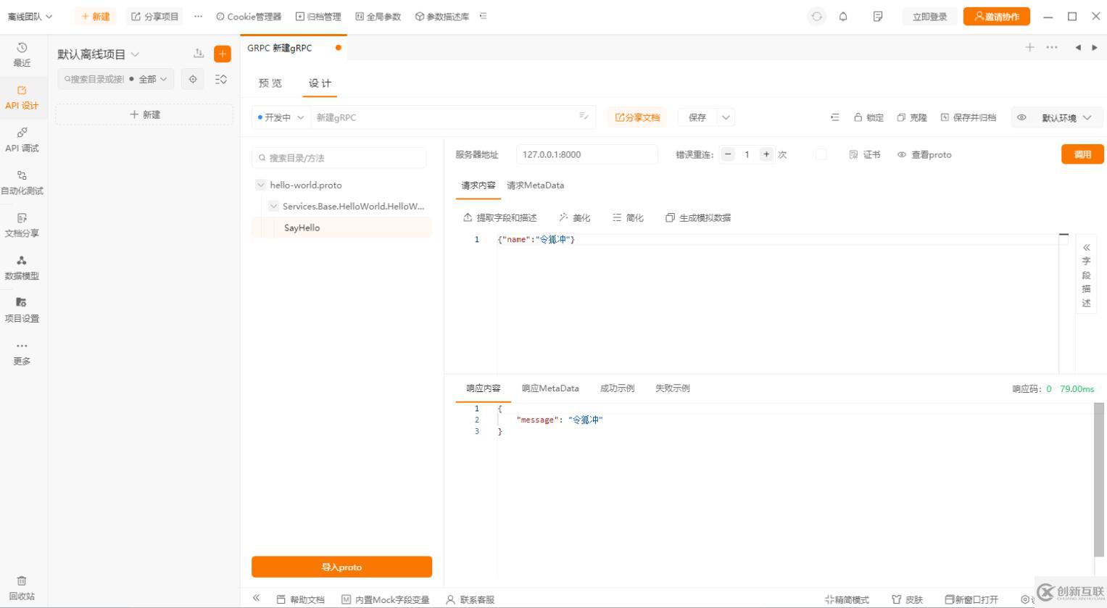Generate mock data for the request
The width and height of the screenshot is (1107, 608).
click(696, 217)
